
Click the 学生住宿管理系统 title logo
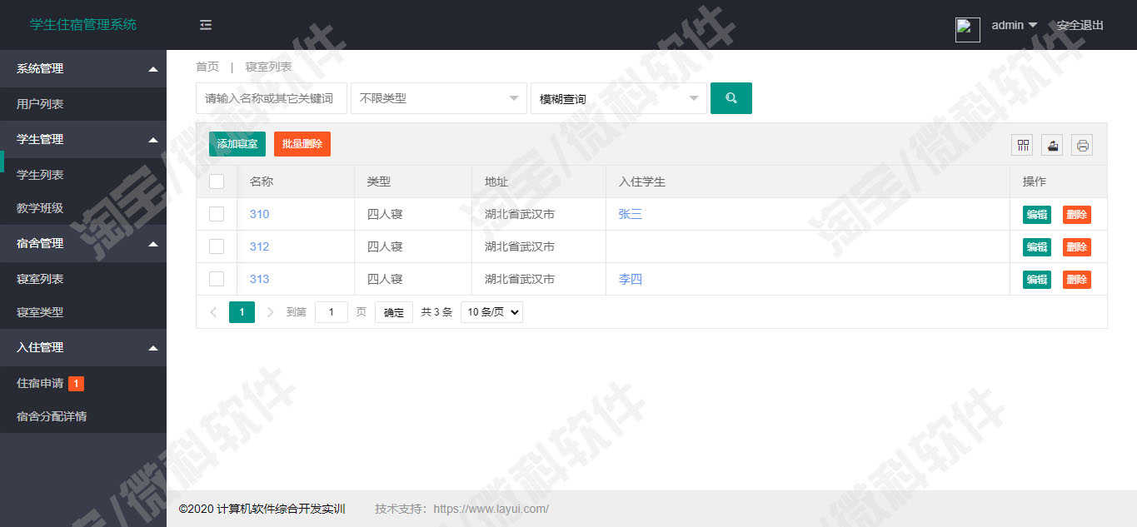(83, 25)
